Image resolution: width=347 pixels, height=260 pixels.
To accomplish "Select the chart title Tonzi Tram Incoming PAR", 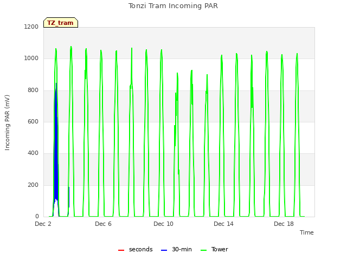I will click(173, 6).
